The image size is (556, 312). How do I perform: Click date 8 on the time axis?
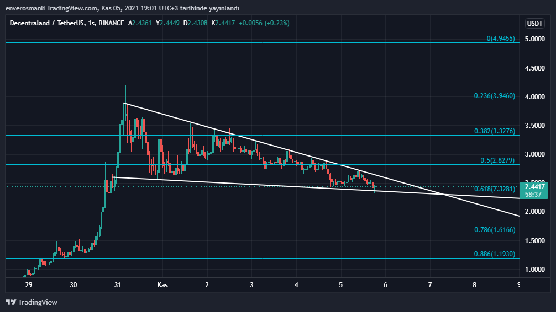474,285
